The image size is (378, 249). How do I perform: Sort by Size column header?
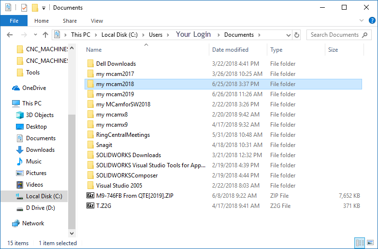(x=333, y=50)
